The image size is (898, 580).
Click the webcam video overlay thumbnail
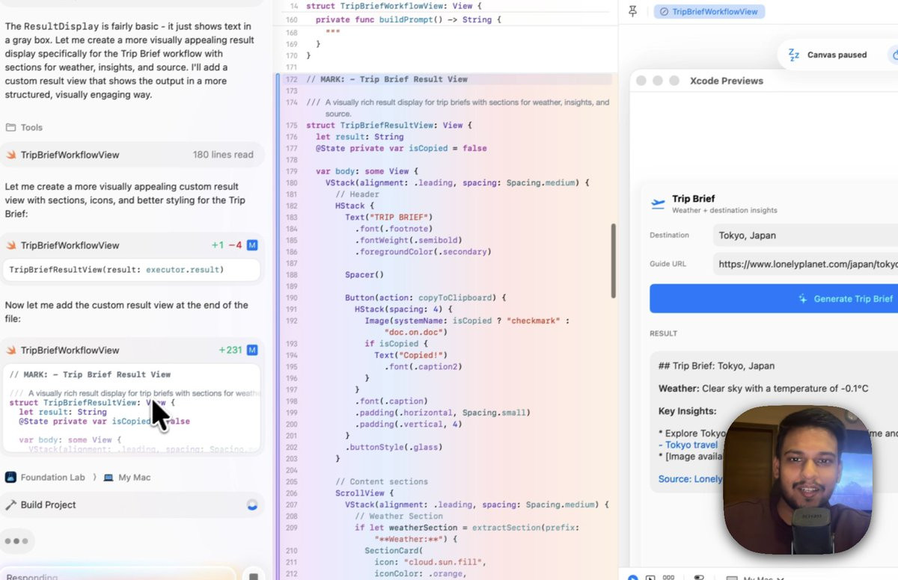[x=798, y=479]
